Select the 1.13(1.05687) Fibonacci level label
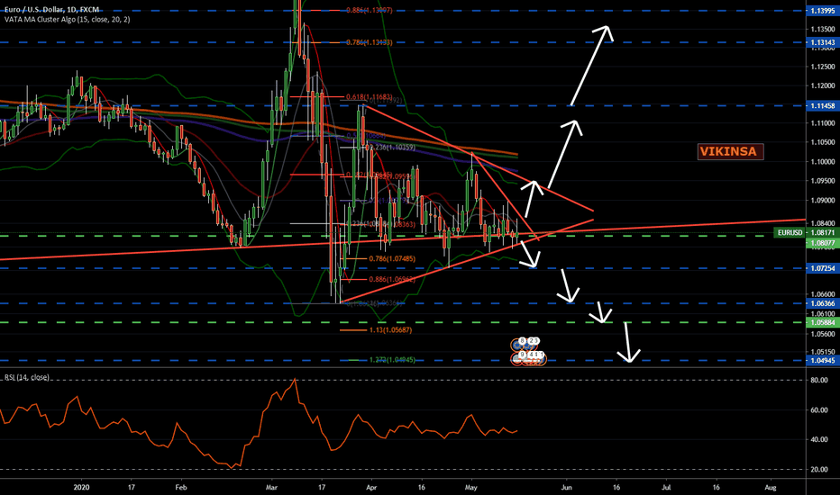The image size is (840, 495). click(390, 330)
